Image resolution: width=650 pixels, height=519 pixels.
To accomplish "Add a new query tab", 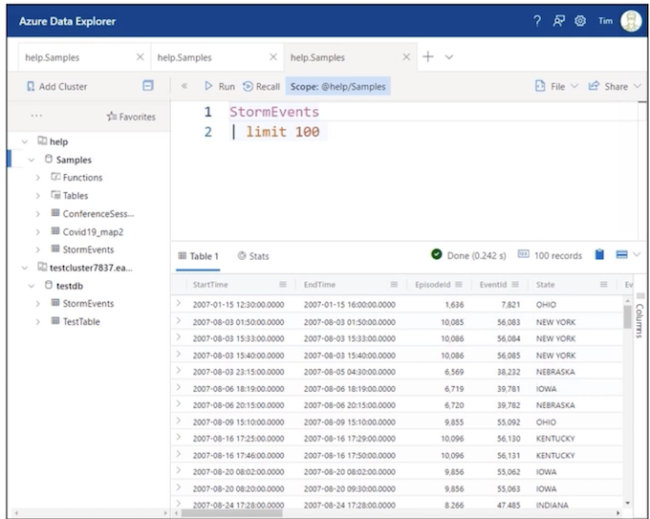I will click(x=428, y=56).
